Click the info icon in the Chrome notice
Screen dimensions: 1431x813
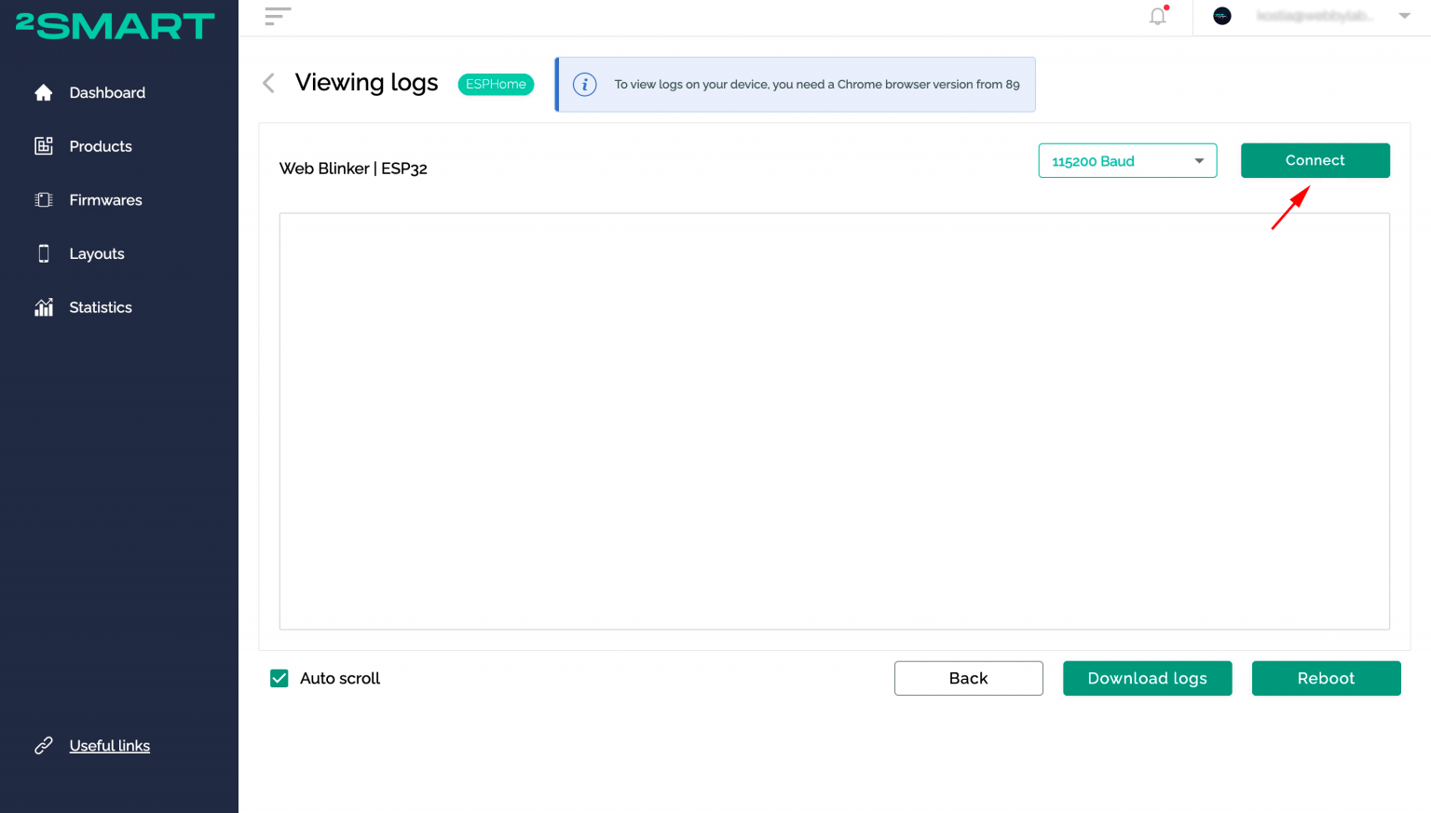tap(585, 84)
